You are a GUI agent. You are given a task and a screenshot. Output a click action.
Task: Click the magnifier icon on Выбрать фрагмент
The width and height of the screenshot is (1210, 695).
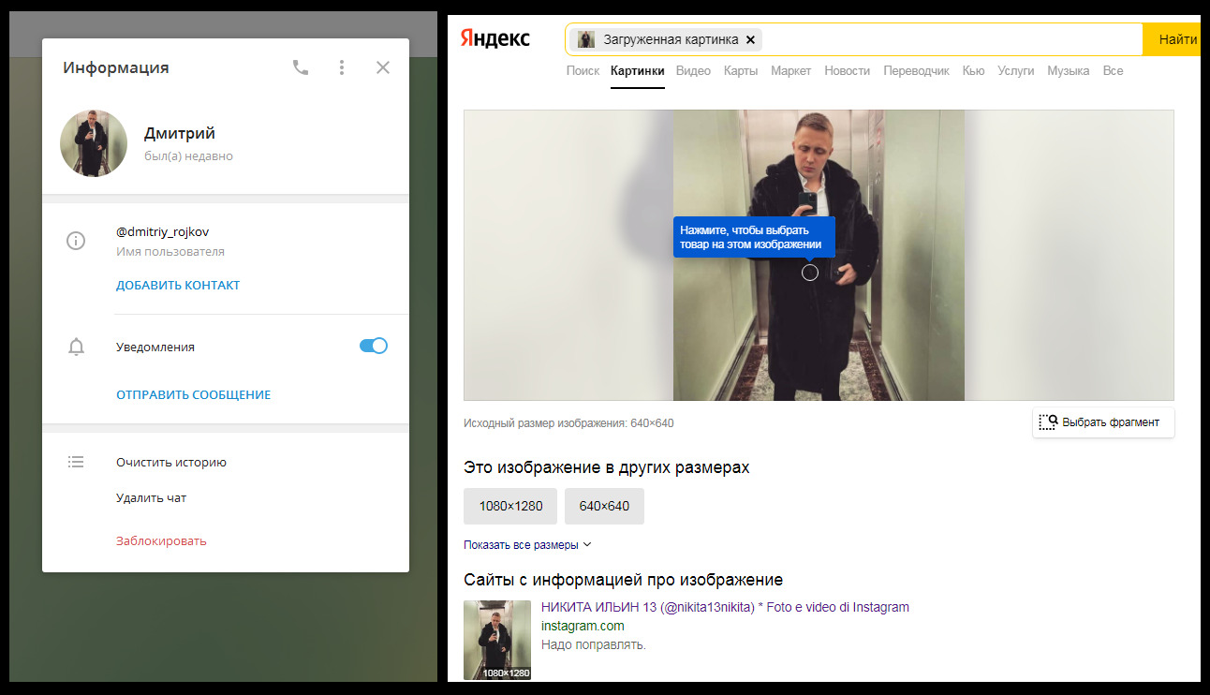(1048, 422)
